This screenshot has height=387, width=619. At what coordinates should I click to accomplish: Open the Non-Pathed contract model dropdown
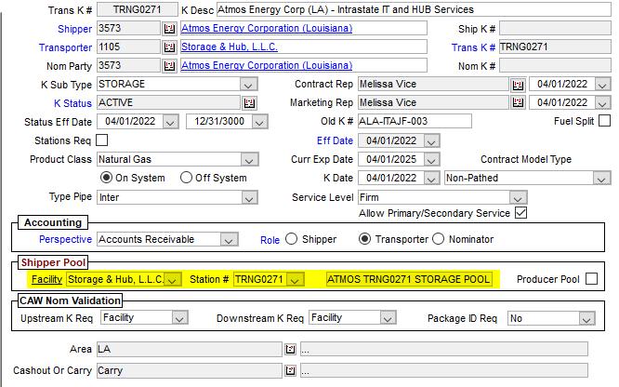point(602,178)
